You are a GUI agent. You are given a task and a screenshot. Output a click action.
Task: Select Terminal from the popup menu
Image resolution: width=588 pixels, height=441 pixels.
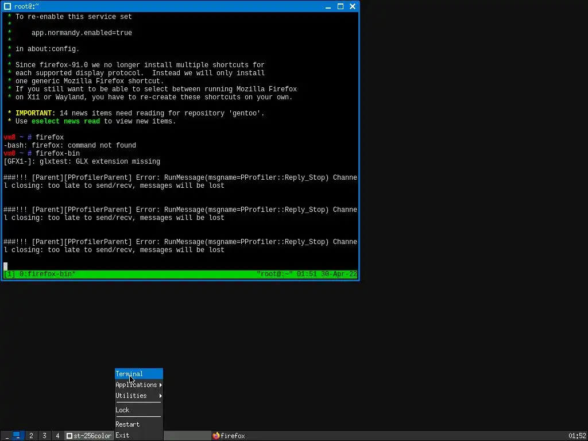click(139, 374)
